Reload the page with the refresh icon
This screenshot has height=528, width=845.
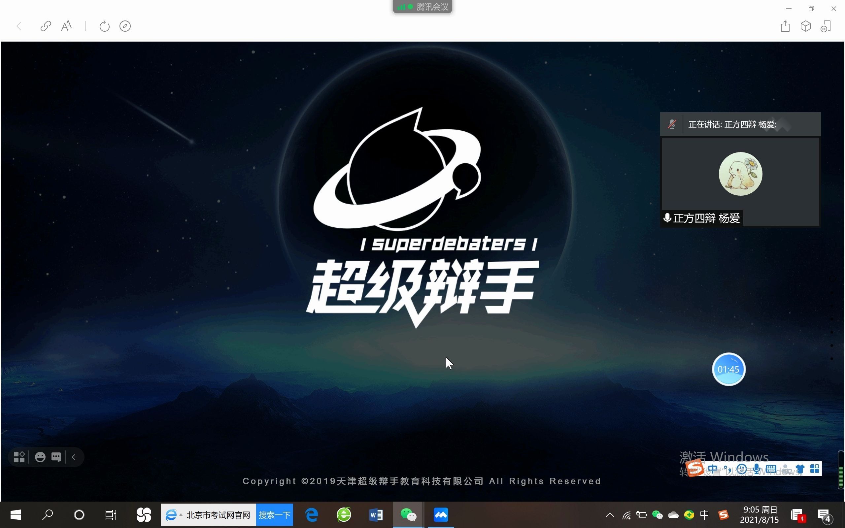click(104, 26)
